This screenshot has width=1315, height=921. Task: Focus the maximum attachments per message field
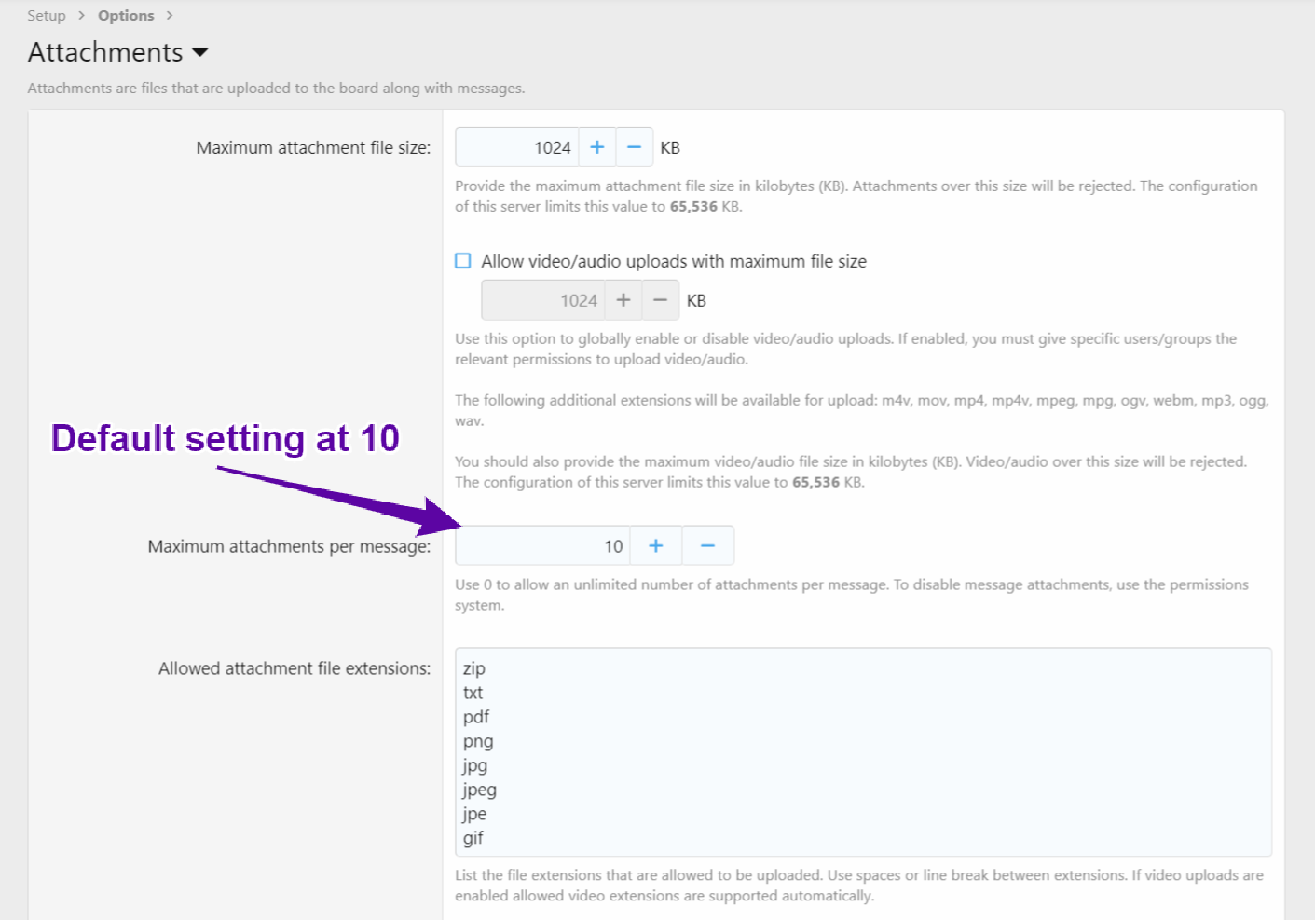[542, 546]
